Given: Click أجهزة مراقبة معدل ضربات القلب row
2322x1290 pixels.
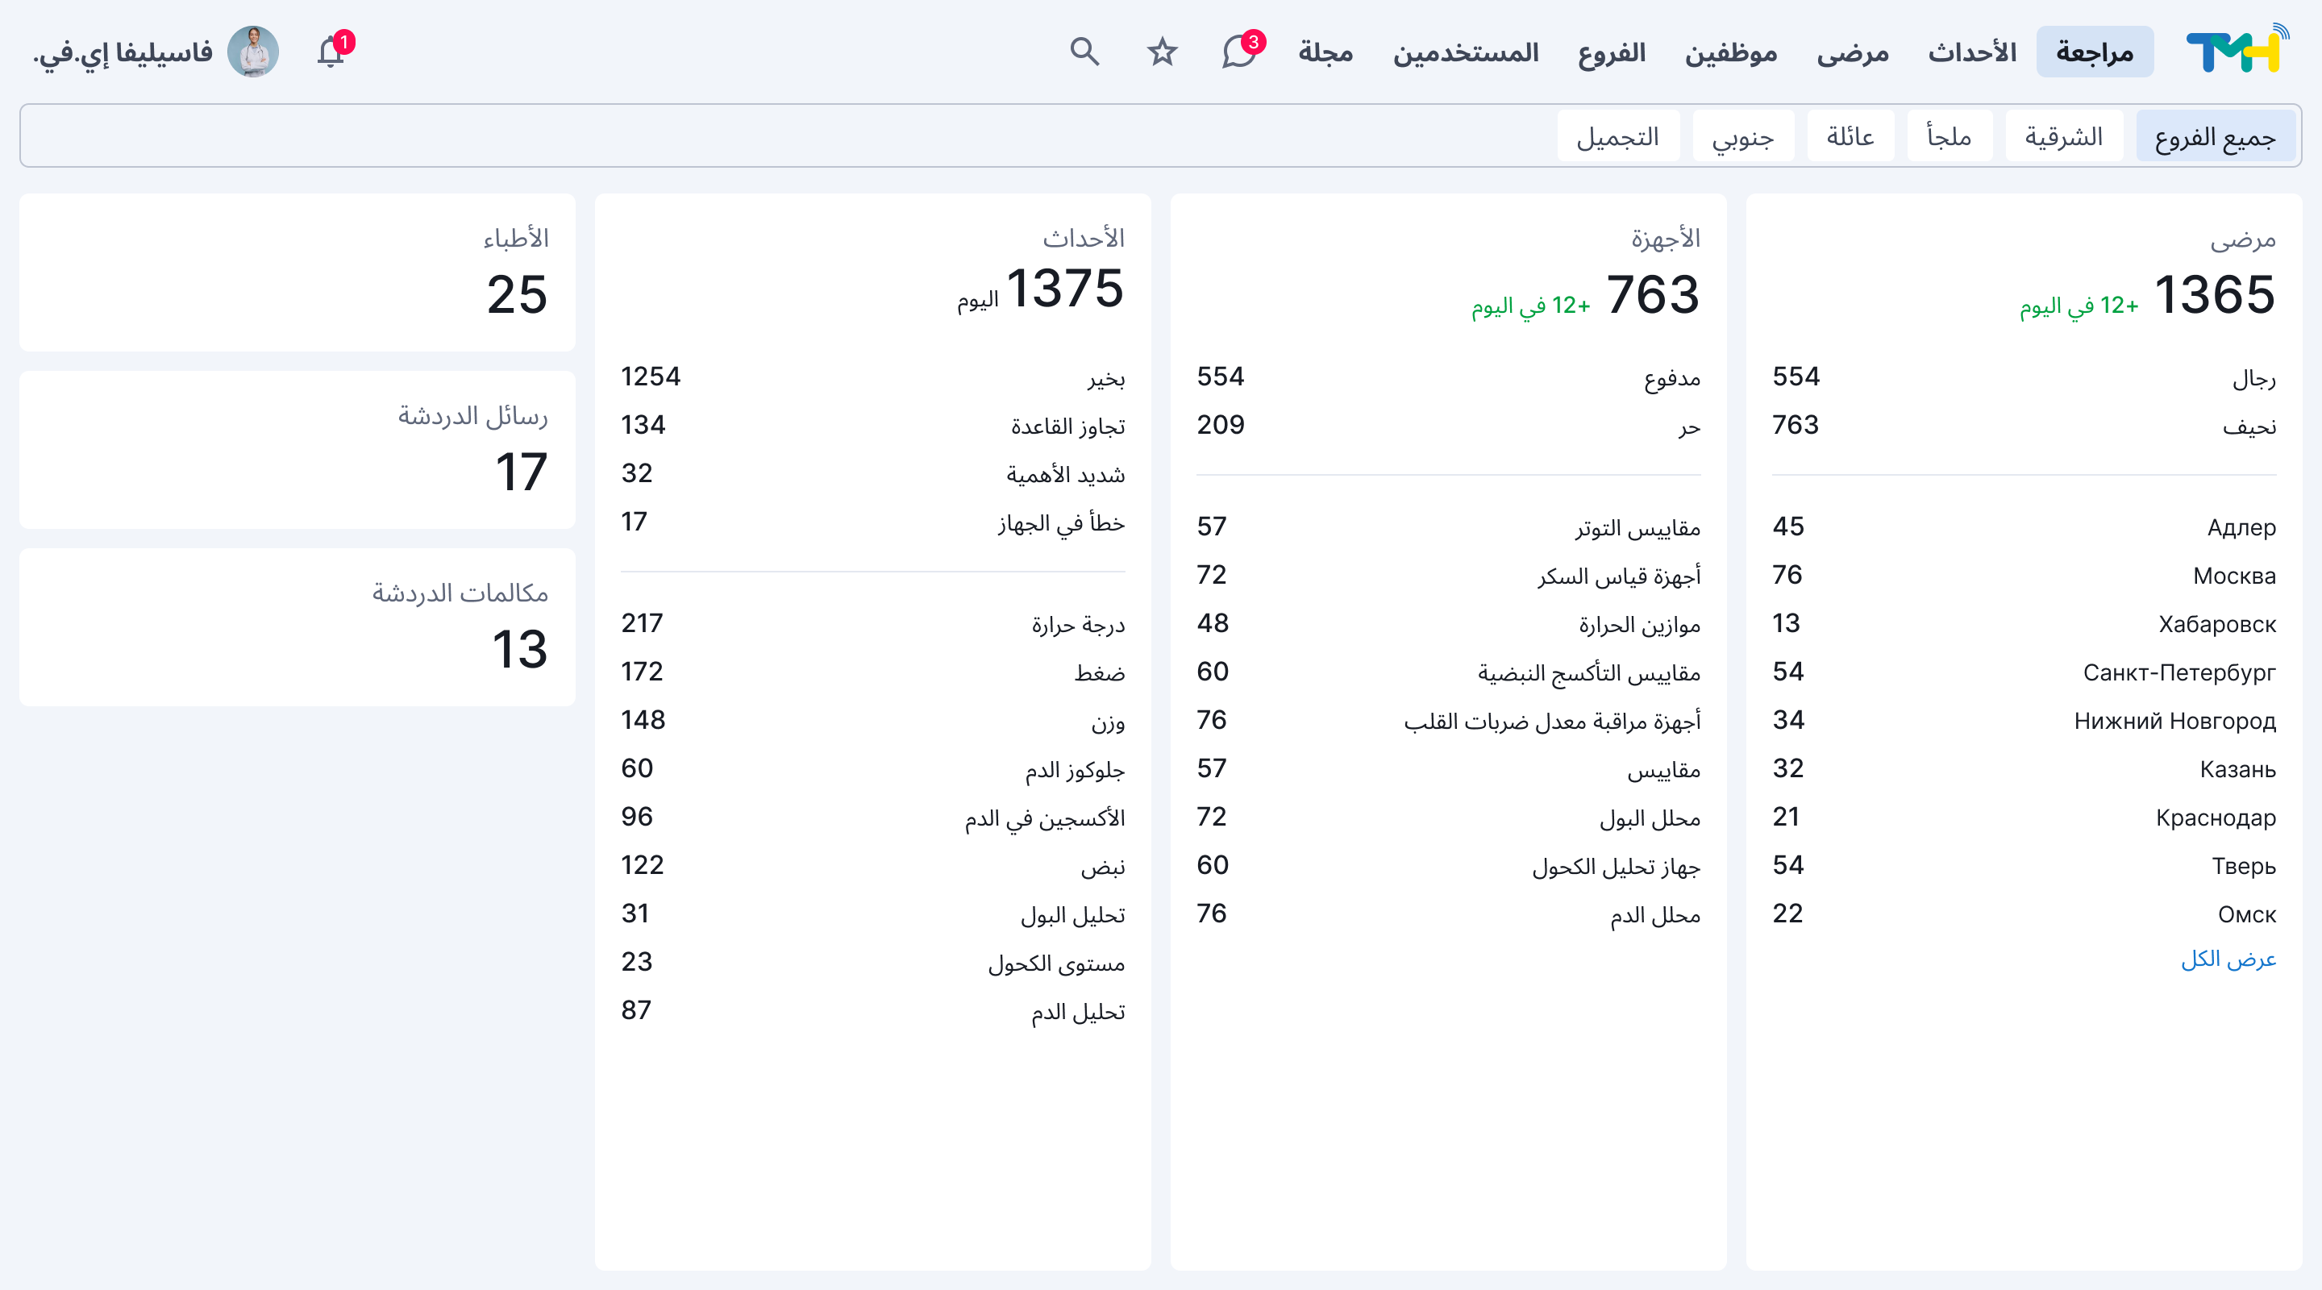Looking at the screenshot, I should (1449, 720).
